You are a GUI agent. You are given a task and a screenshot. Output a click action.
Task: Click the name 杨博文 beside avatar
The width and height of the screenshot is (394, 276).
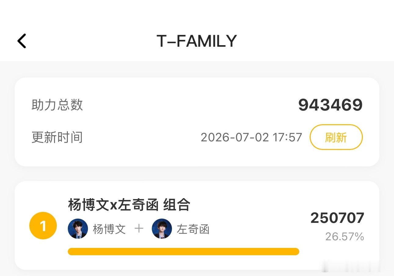(109, 229)
